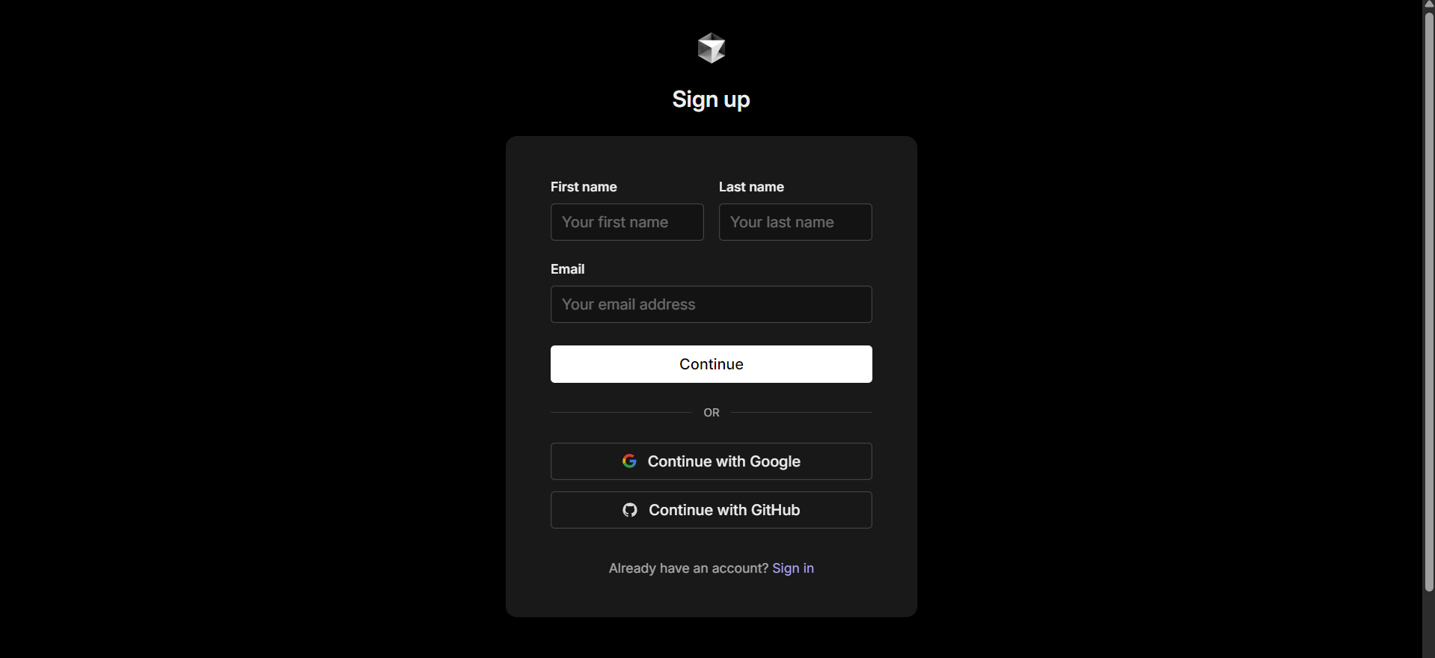Click the vertical scrollbar thumb
The image size is (1435, 658).
pos(1428,299)
